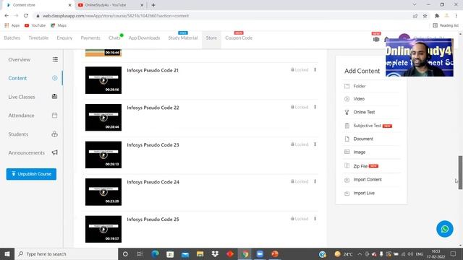The image size is (463, 260).
Task: Toggle Locked status of Pseudo Code 23
Action: tap(300, 144)
